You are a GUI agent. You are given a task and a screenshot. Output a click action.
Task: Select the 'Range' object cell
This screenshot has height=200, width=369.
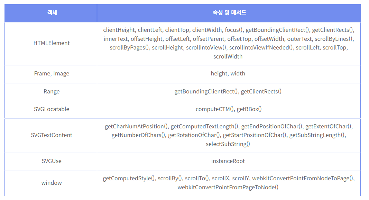pos(51,92)
